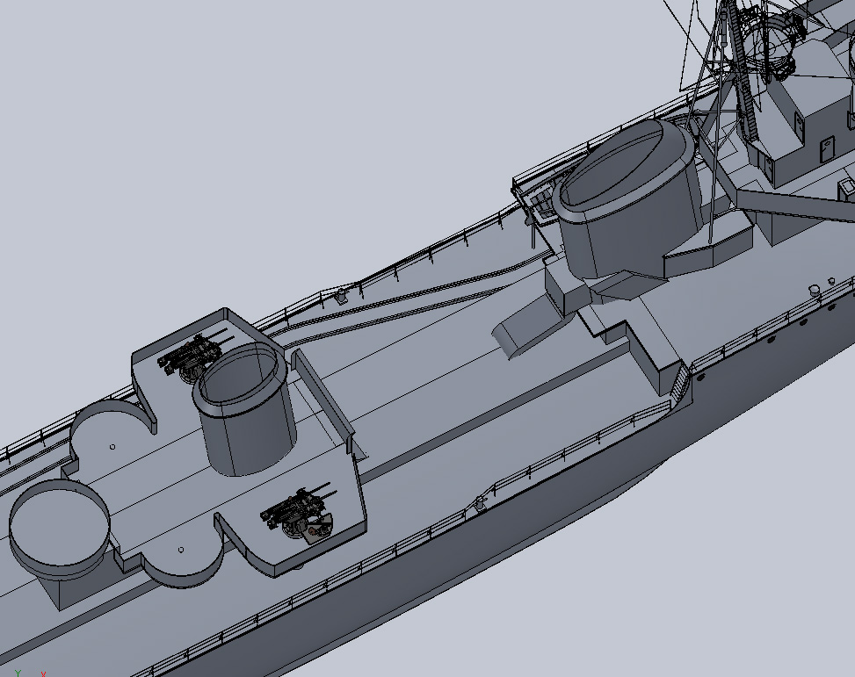Select the smaller aft funnel top opening

[x=242, y=372]
